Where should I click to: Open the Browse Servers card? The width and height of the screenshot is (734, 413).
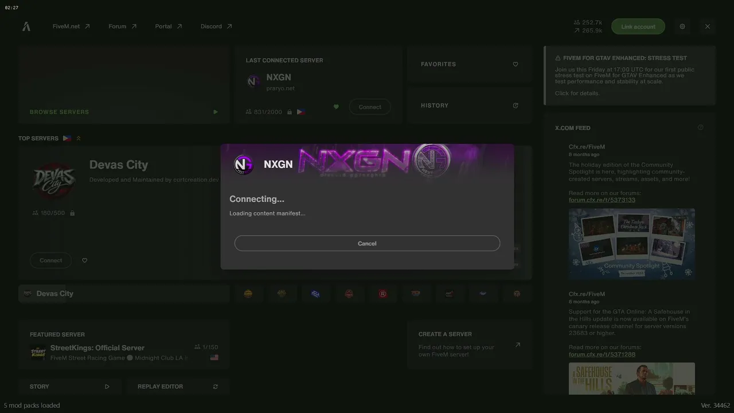[x=124, y=85]
